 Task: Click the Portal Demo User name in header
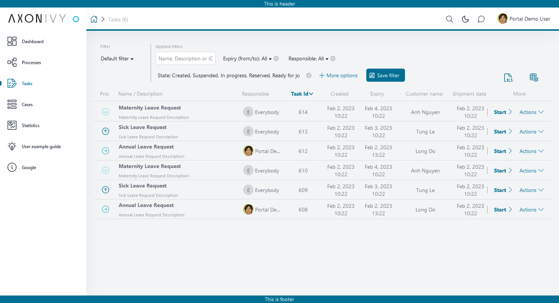coord(530,19)
